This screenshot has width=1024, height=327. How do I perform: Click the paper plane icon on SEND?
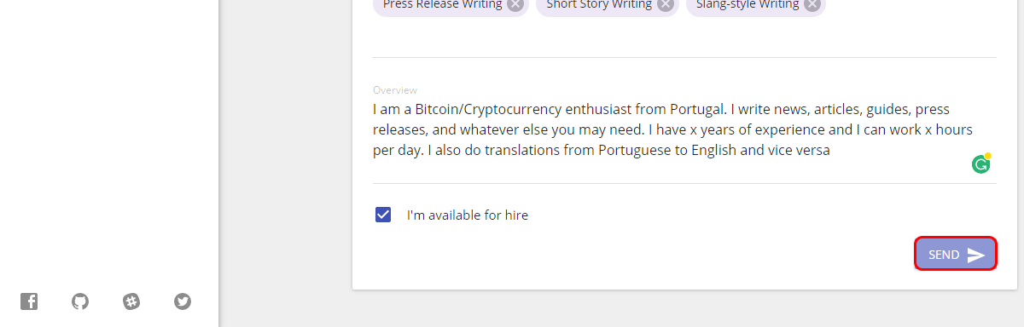976,255
